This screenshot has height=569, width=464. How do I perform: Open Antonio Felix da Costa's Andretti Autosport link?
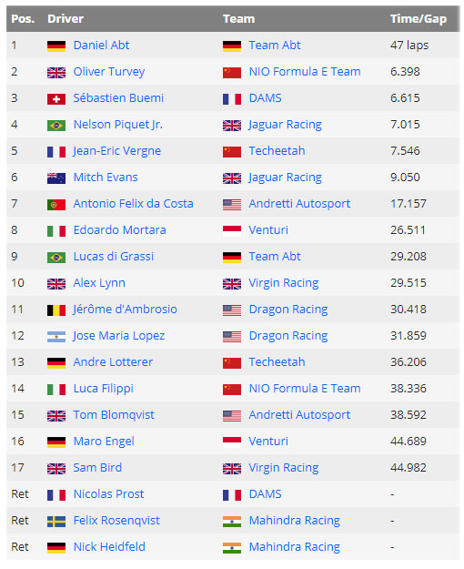coord(299,204)
